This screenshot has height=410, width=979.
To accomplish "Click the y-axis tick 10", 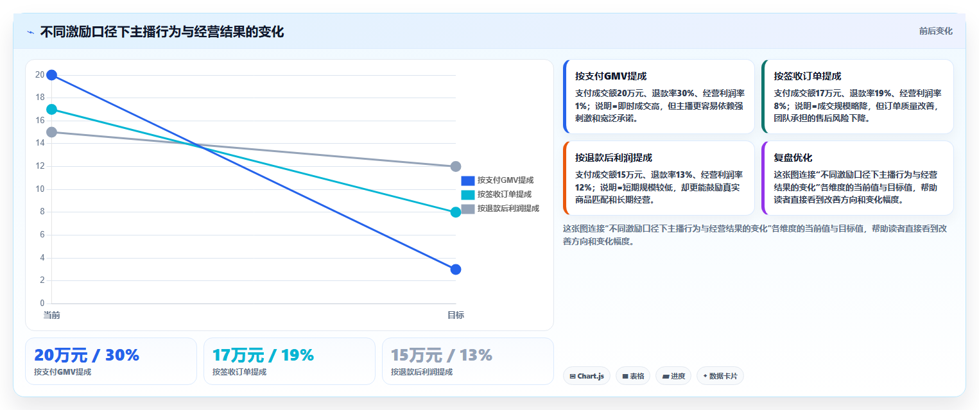I will [x=40, y=189].
